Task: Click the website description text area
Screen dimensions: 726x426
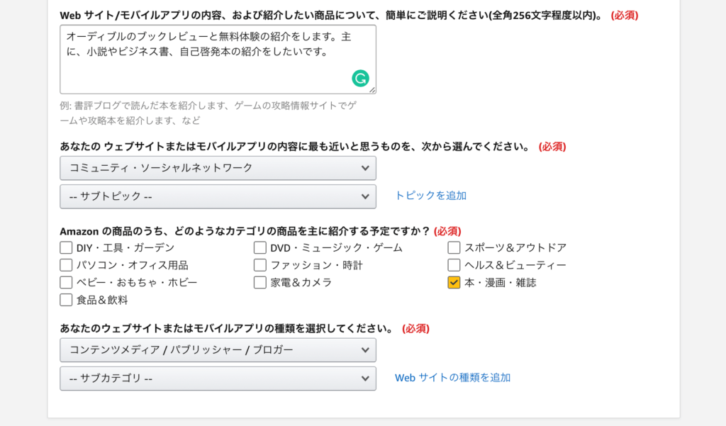Action: (218, 60)
